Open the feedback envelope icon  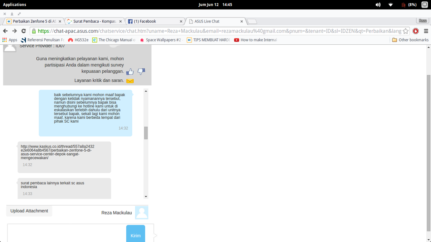[130, 81]
